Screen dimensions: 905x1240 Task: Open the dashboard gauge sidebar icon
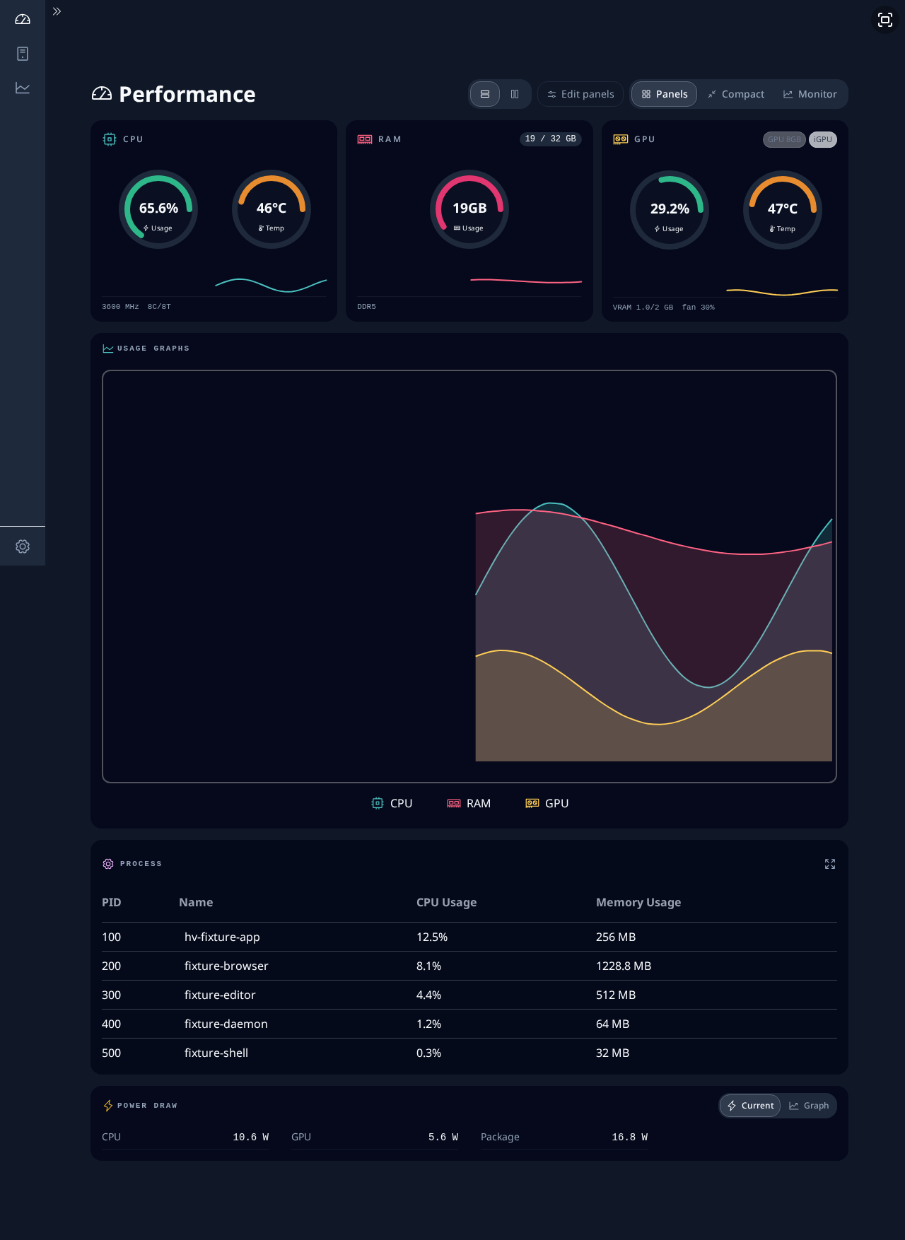23,19
